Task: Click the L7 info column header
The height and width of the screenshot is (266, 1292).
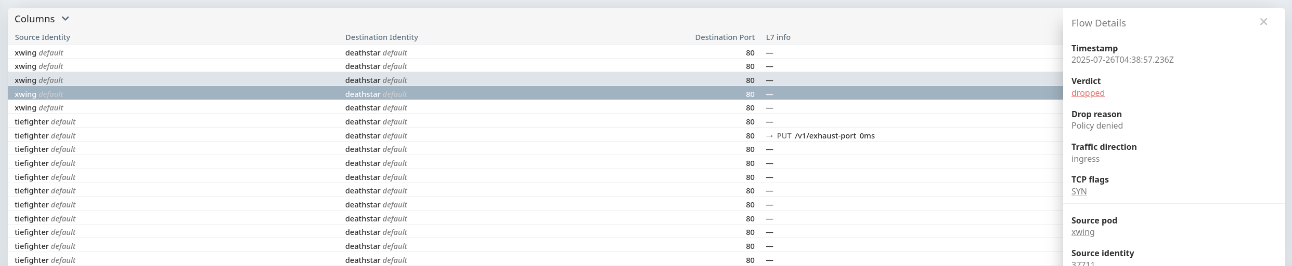Action: (778, 37)
